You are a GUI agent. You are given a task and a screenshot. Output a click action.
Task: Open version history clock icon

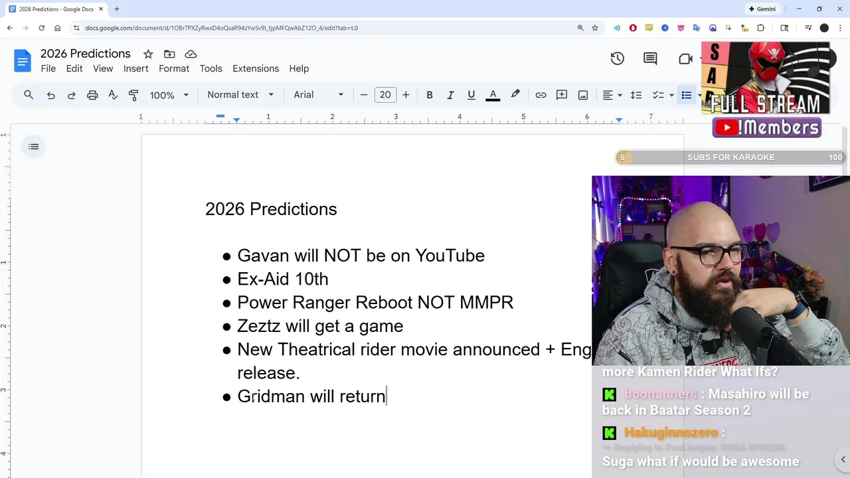pyautogui.click(x=618, y=58)
